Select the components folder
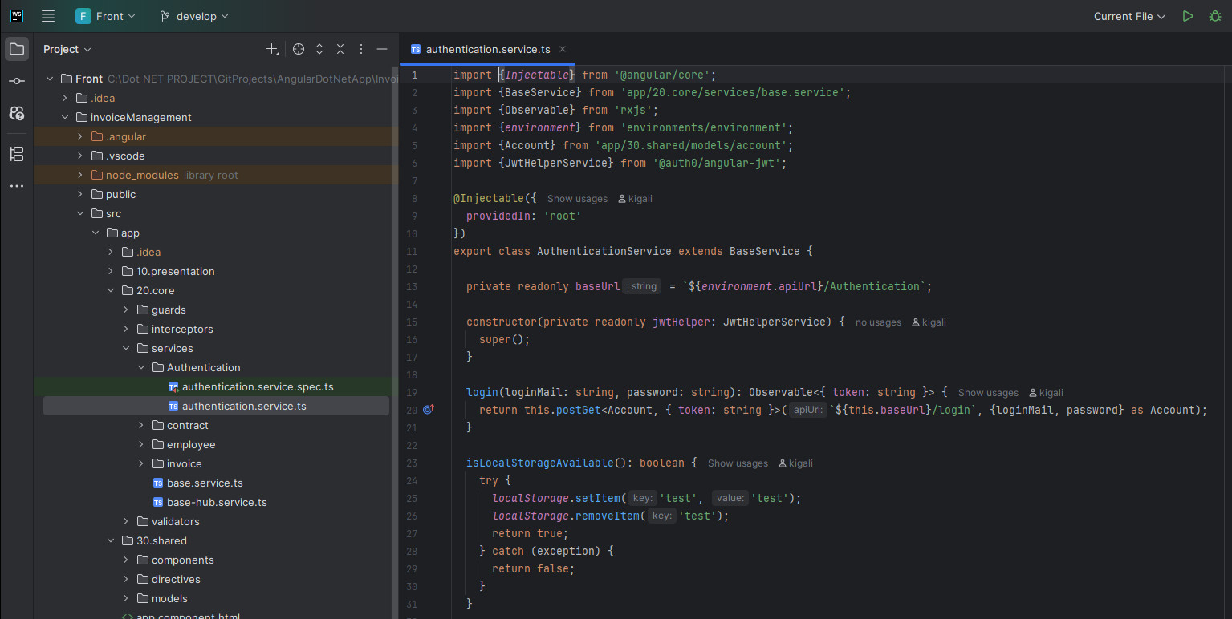1232x619 pixels. pyautogui.click(x=182, y=560)
